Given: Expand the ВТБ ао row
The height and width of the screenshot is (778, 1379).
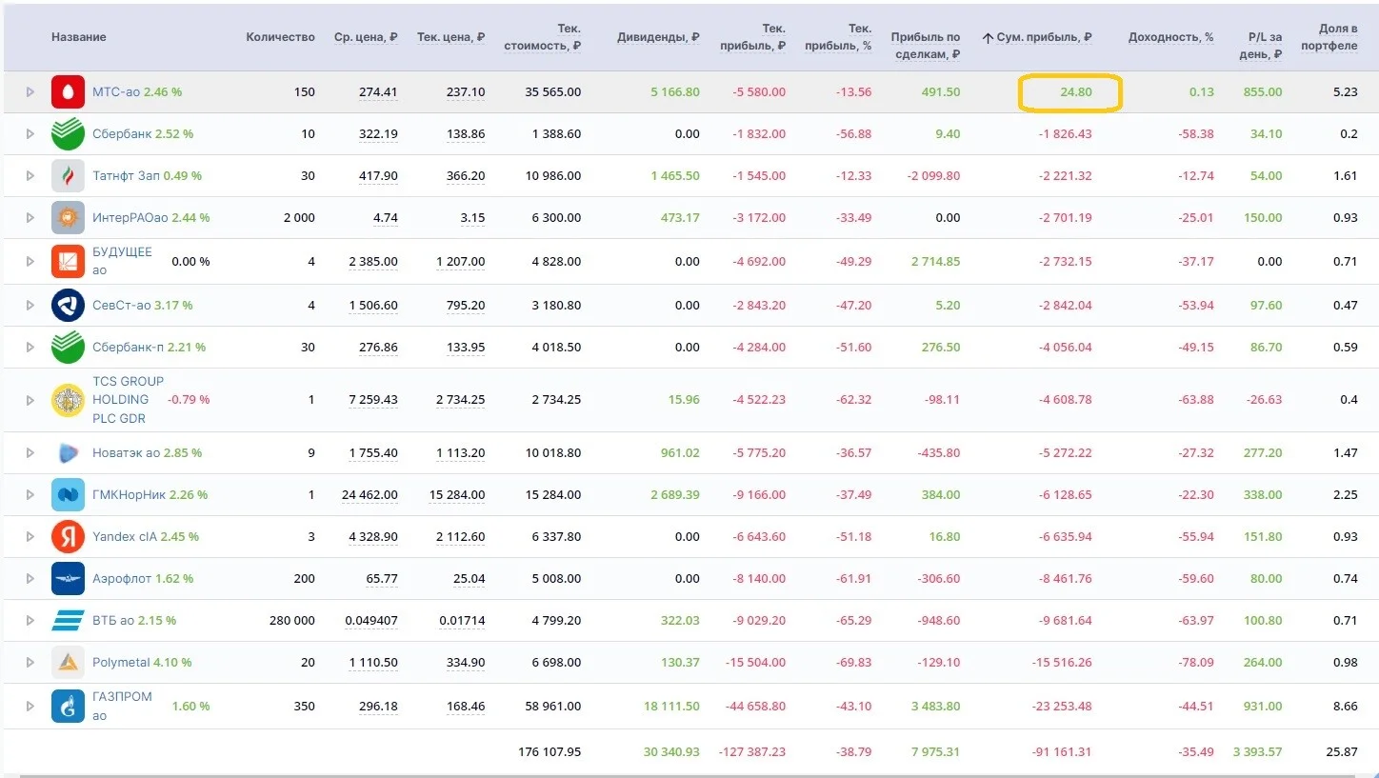Looking at the screenshot, I should click(x=30, y=621).
